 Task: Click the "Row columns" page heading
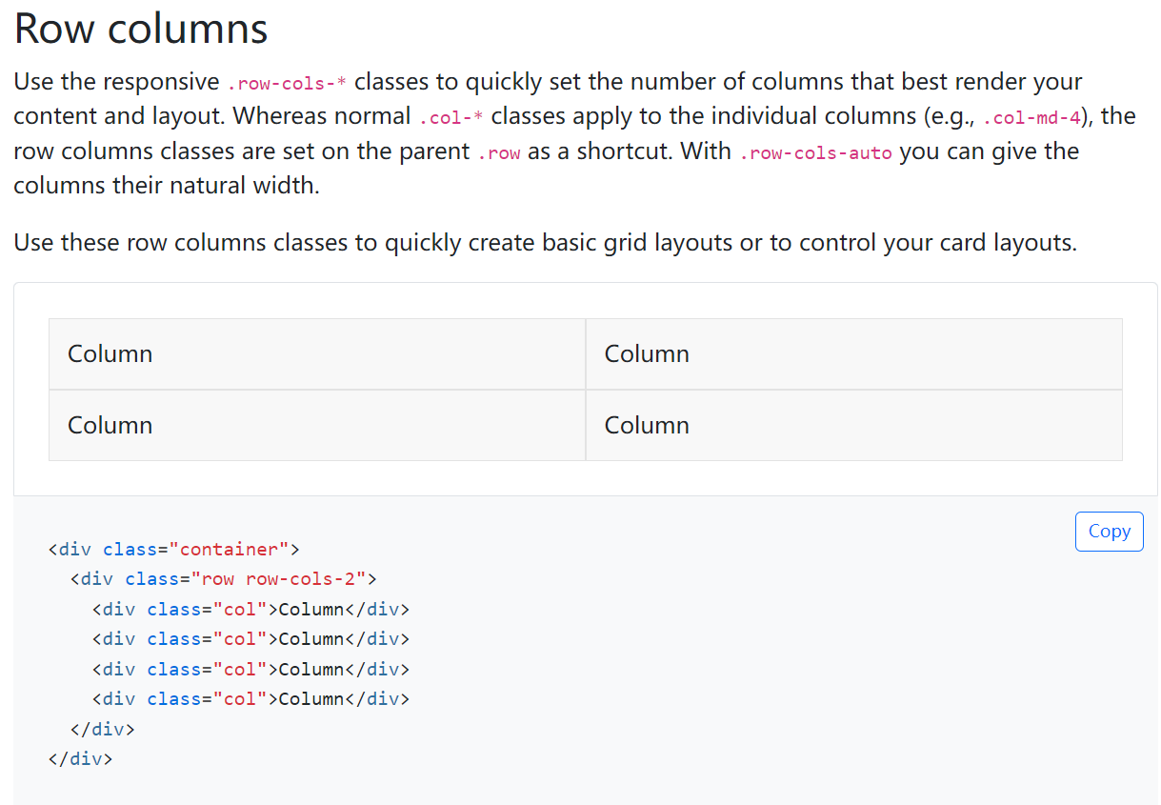pyautogui.click(x=141, y=29)
